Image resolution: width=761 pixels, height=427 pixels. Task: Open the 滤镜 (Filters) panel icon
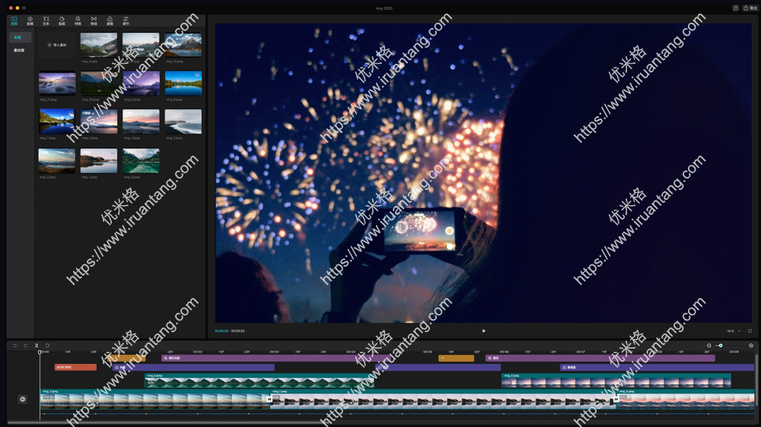(110, 21)
